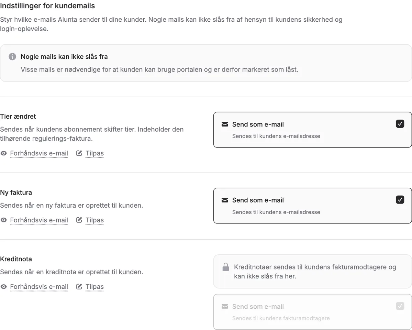Click envelope icon in Ny faktura email card
This screenshot has height=330, width=412.
point(225,200)
